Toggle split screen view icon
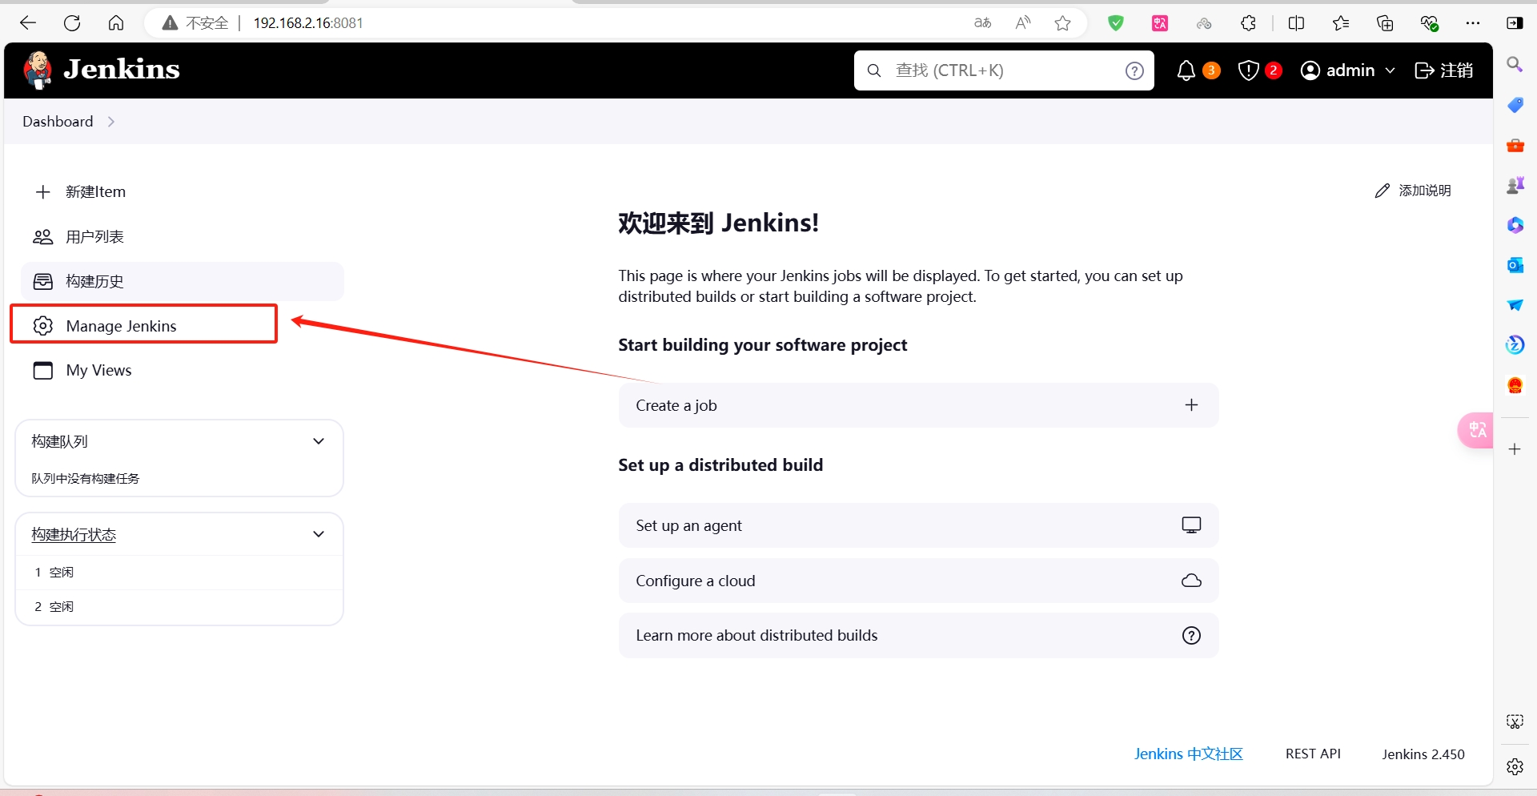 tap(1297, 23)
